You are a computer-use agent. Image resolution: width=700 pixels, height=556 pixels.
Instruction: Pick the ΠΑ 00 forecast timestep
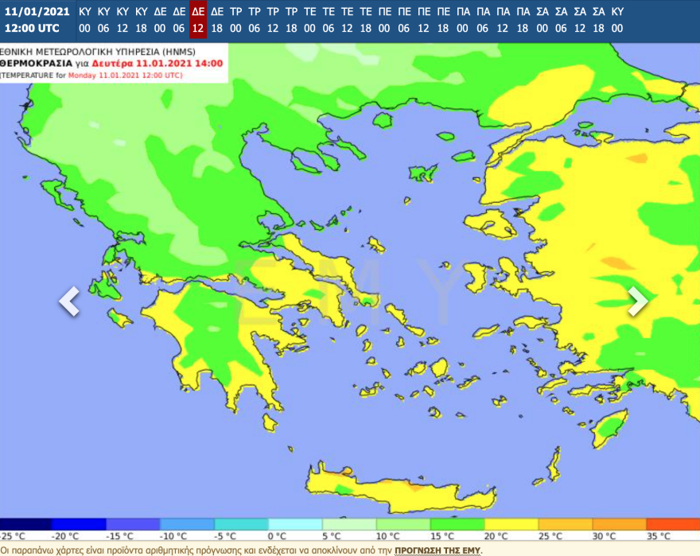click(x=462, y=20)
